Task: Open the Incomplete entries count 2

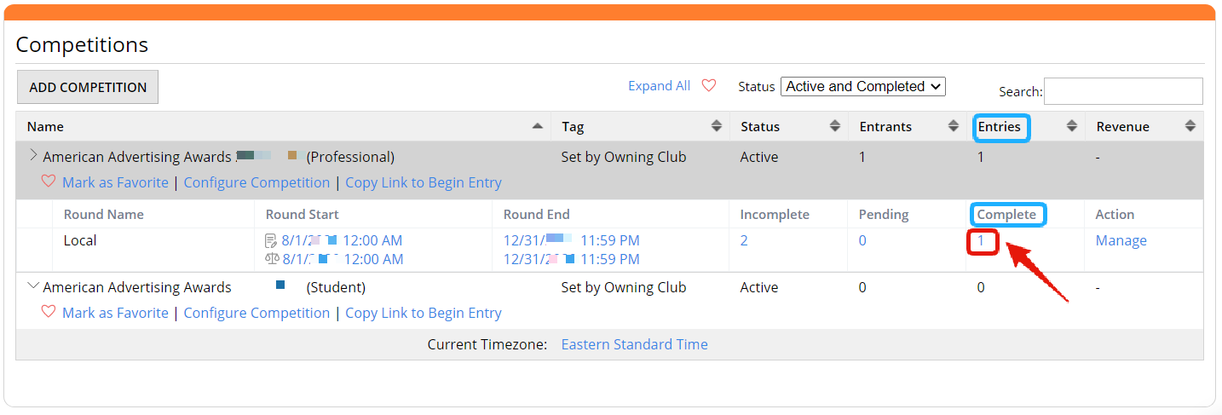Action: (744, 240)
